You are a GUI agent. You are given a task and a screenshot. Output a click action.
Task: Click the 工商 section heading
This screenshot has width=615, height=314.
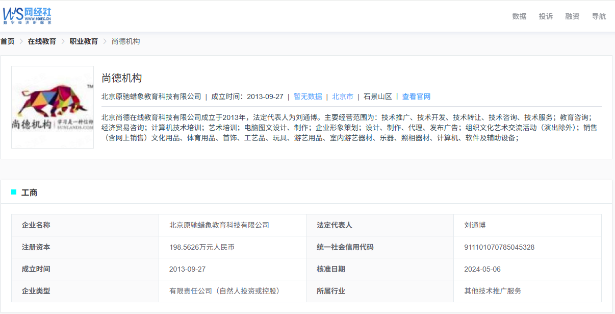[x=29, y=192]
